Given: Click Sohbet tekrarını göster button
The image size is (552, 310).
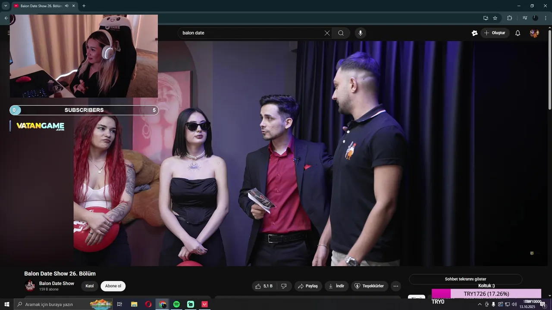Looking at the screenshot, I should click(x=465, y=279).
